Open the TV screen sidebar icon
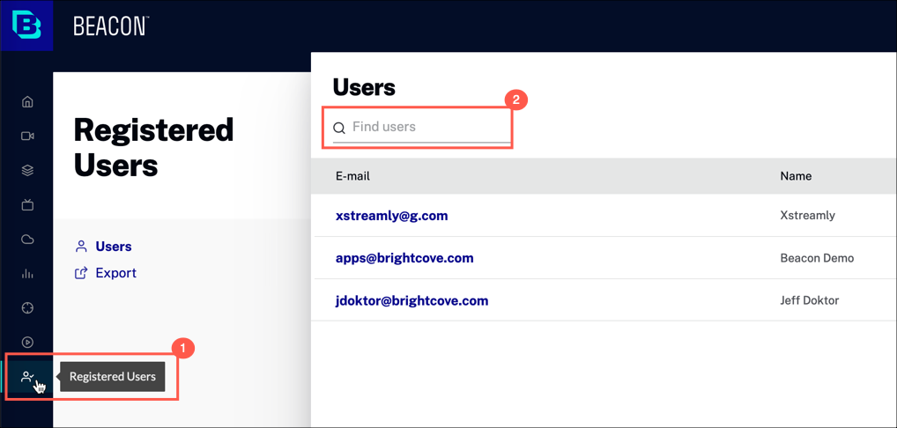 (x=27, y=205)
